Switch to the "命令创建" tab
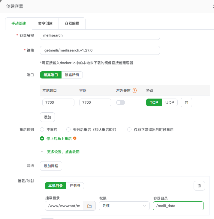Screen dimensions: 214x219 45,23
